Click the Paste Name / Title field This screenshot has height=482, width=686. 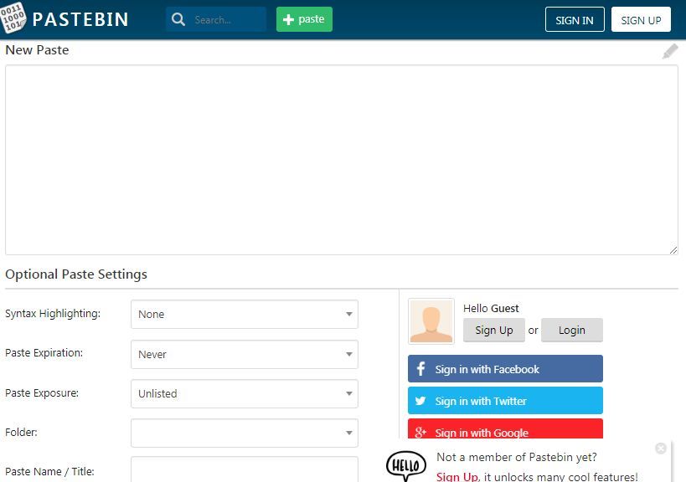[x=245, y=470]
